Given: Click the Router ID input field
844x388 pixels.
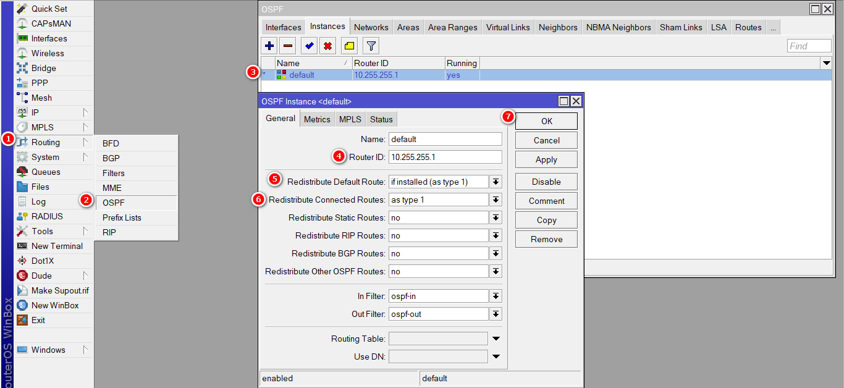Looking at the screenshot, I should pos(445,157).
